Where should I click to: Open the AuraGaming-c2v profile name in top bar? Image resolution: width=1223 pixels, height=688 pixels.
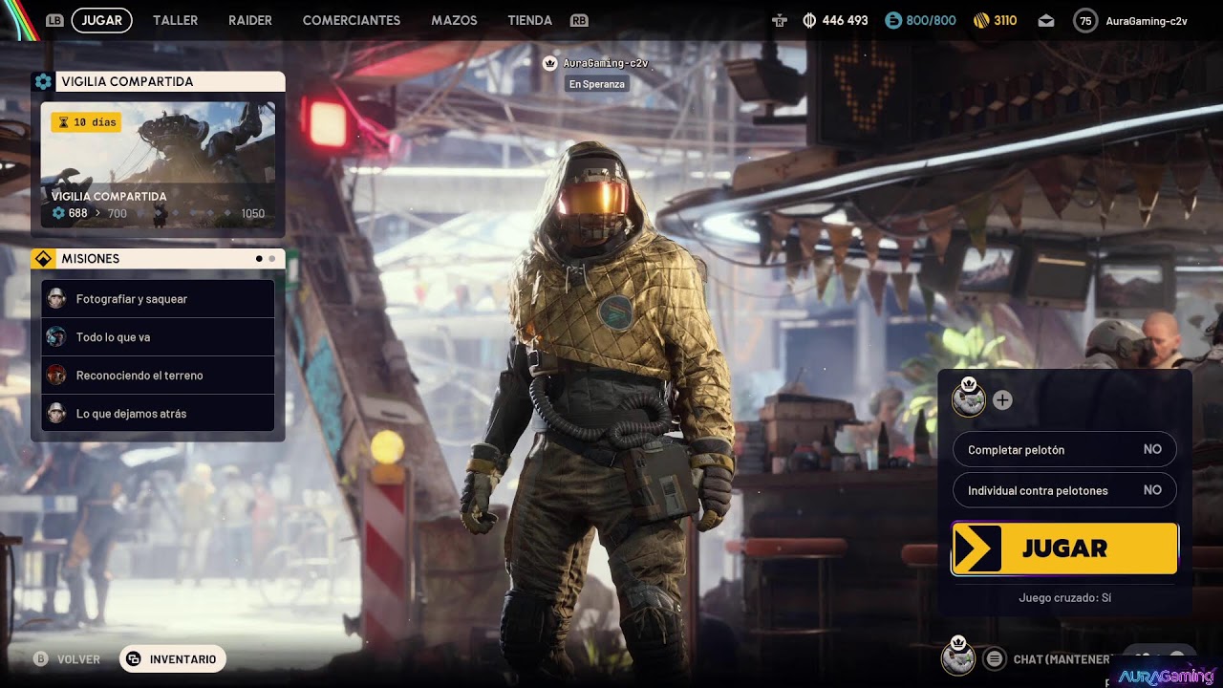point(1147,20)
